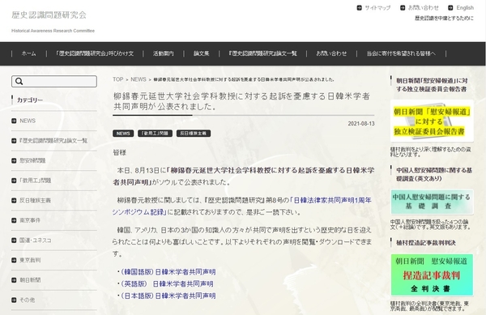
Task: Click the NEWS tag under the title
Action: point(123,134)
